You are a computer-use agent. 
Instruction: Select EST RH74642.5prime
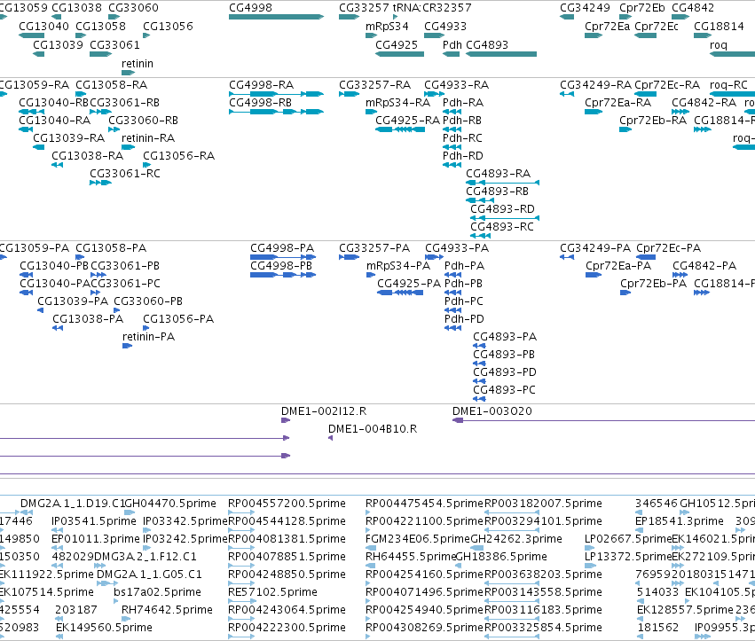pyautogui.click(x=167, y=610)
